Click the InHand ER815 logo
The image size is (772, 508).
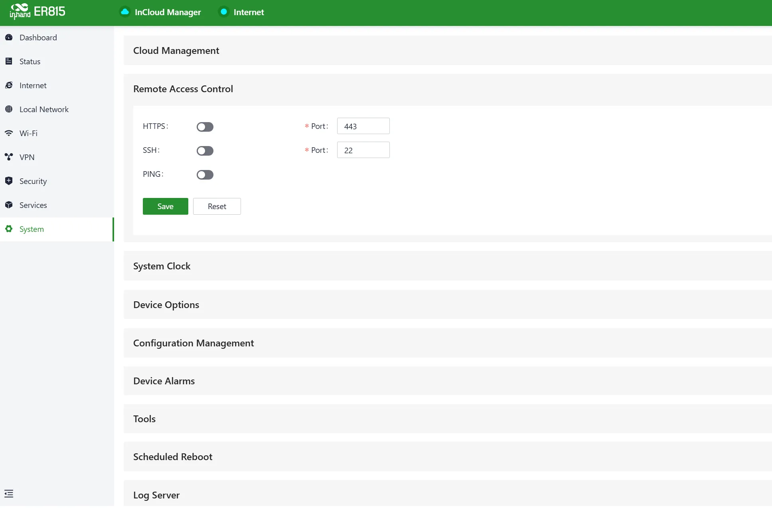click(38, 12)
